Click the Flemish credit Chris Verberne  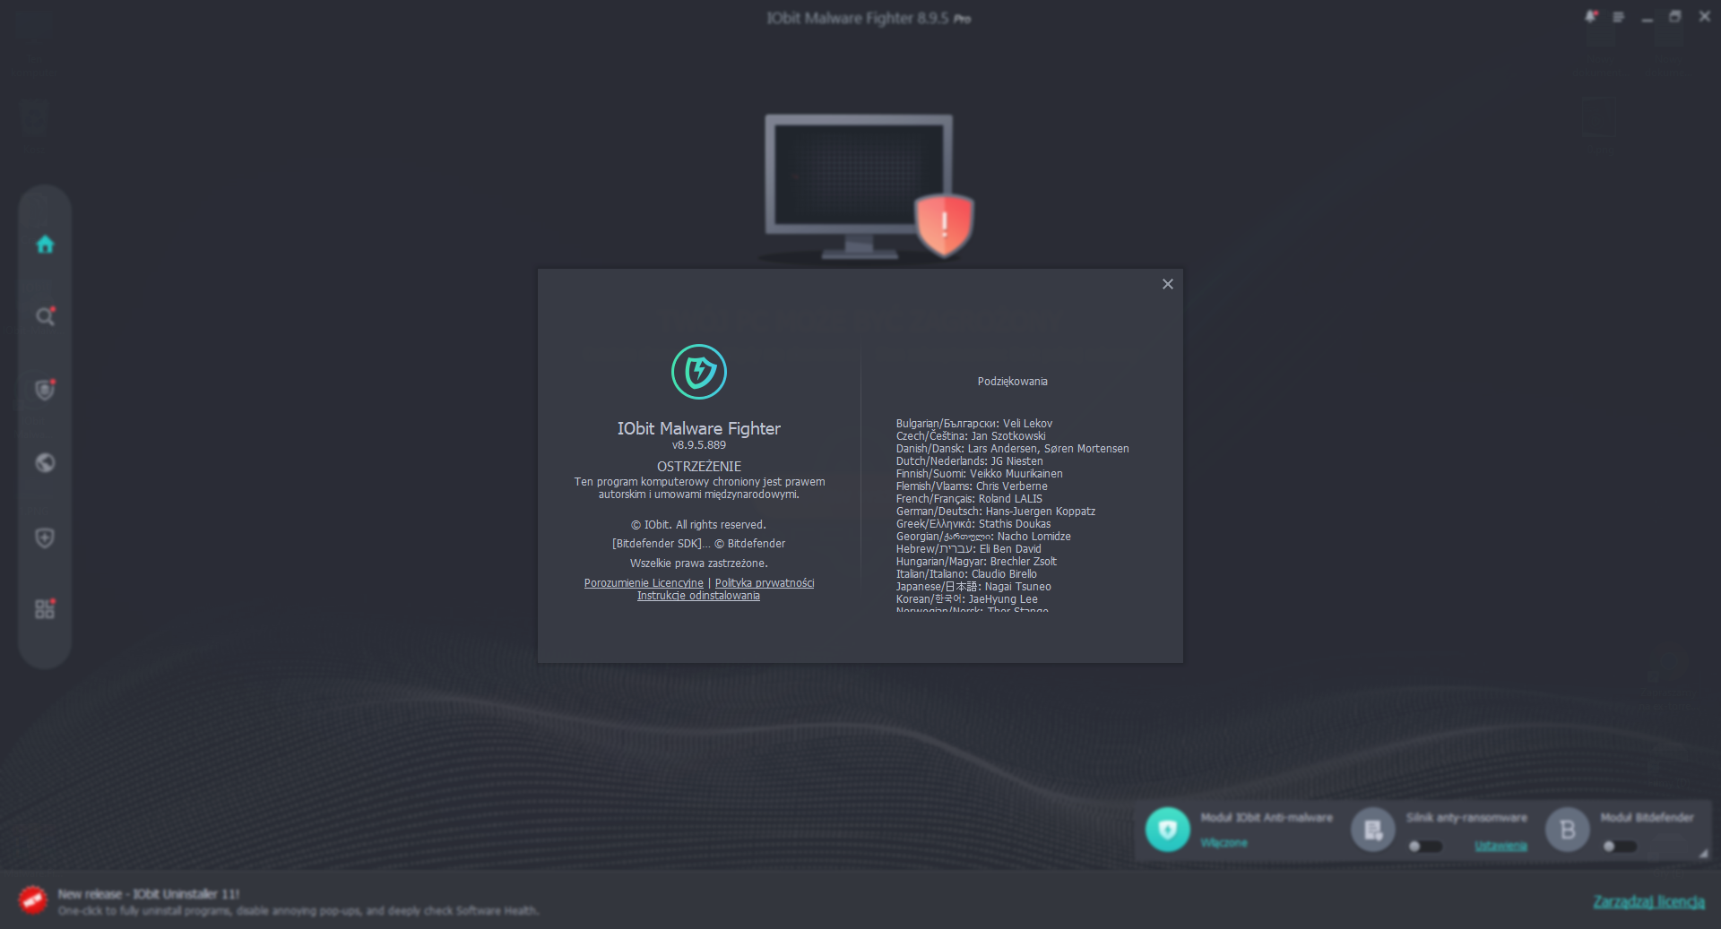(x=972, y=486)
